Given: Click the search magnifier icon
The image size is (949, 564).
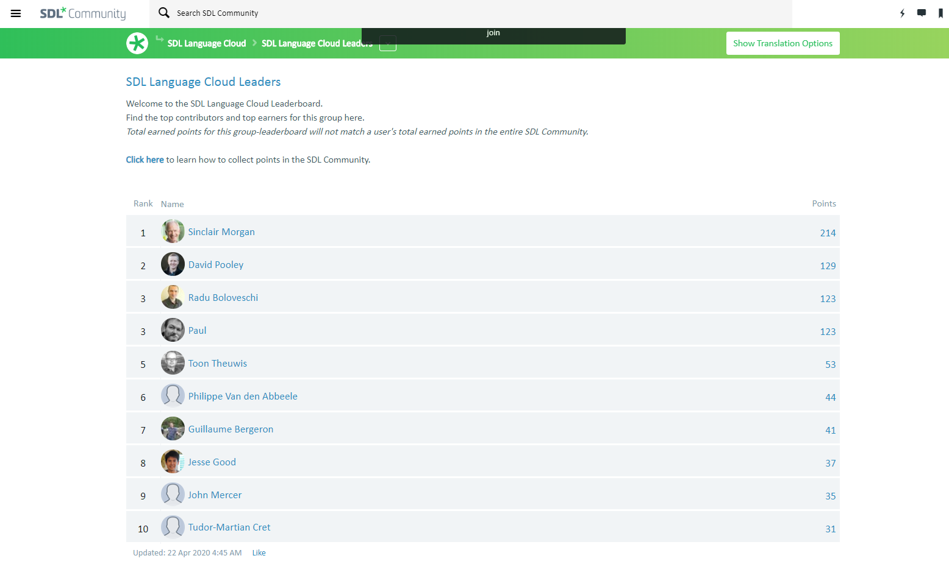Looking at the screenshot, I should [164, 13].
